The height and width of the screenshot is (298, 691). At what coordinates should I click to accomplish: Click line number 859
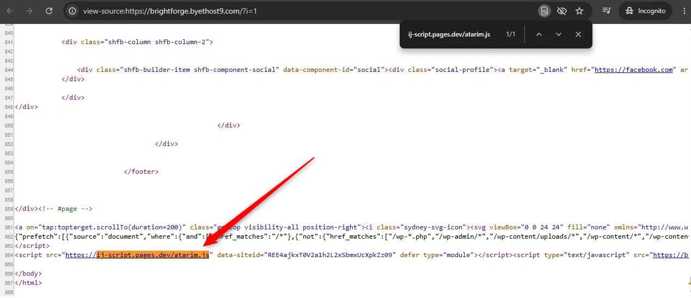pyautogui.click(x=8, y=209)
